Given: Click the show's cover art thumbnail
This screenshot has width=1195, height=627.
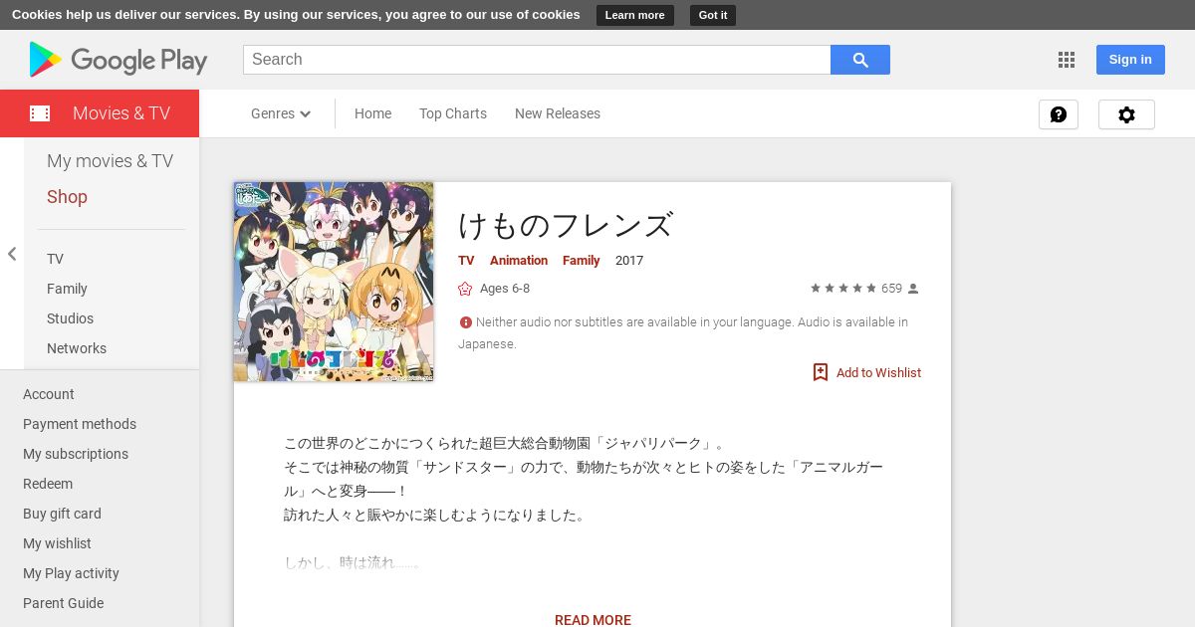Looking at the screenshot, I should pos(334,282).
